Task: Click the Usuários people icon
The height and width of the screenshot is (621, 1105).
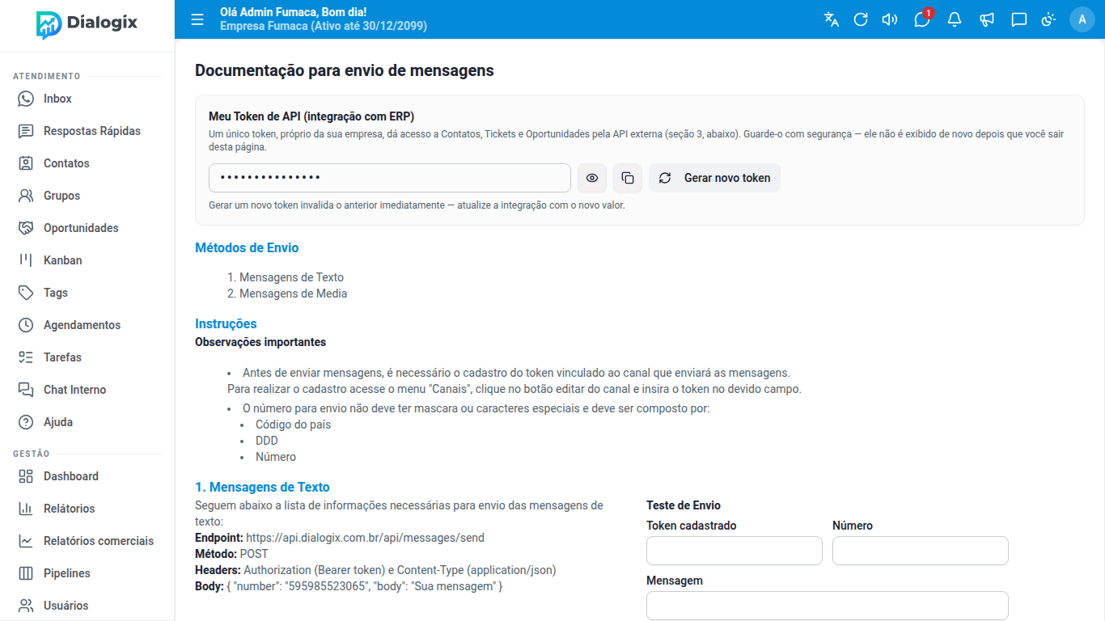Action: [x=26, y=606]
